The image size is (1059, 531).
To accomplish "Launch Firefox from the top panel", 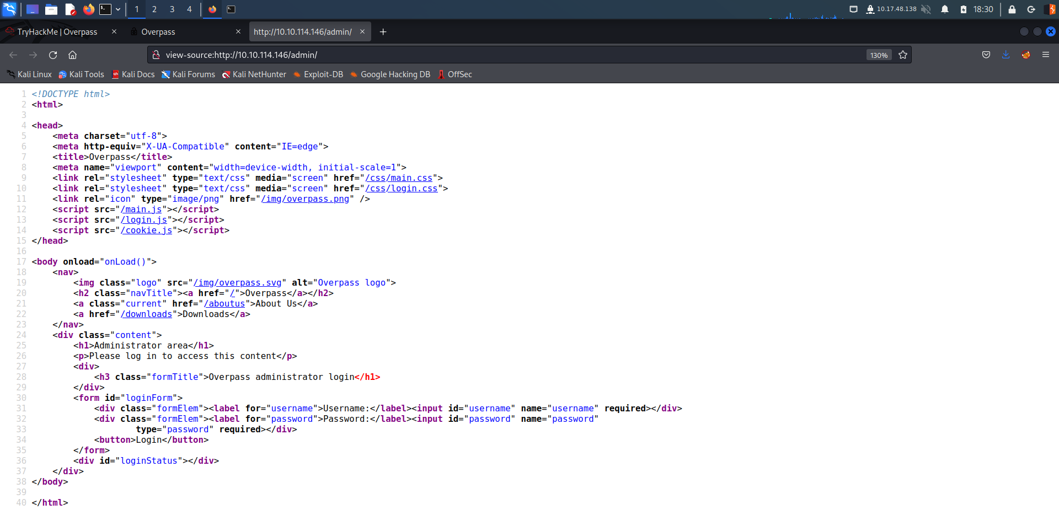I will coord(88,9).
